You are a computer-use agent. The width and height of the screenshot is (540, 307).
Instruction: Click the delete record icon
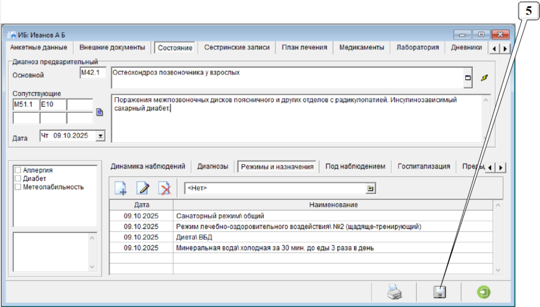(x=164, y=188)
